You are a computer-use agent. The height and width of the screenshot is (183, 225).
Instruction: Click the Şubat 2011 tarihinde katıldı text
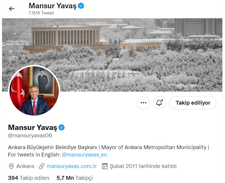coord(143,166)
